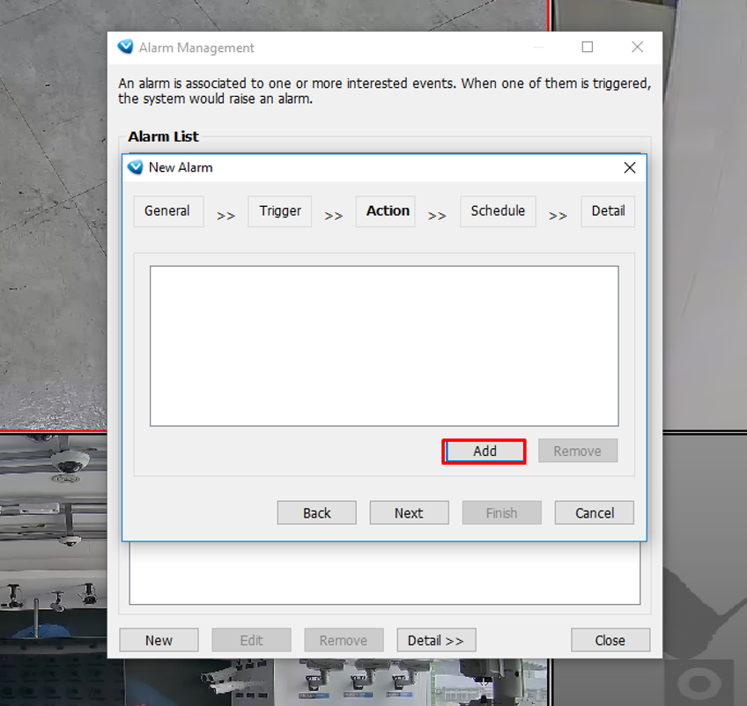Image resolution: width=747 pixels, height=706 pixels.
Task: Click Edit below the Alarm List
Action: [251, 640]
